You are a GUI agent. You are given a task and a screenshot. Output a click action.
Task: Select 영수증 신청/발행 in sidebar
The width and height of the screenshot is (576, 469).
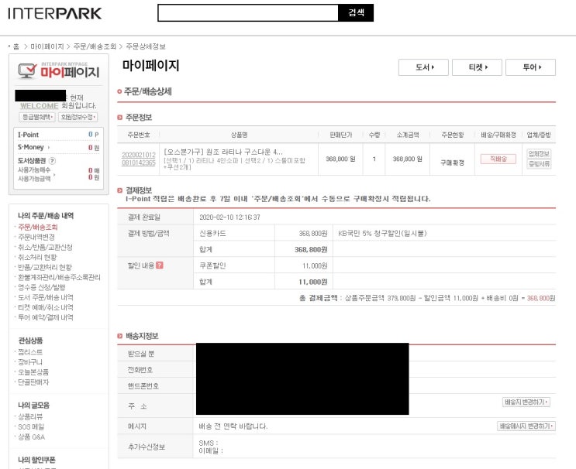point(42,287)
